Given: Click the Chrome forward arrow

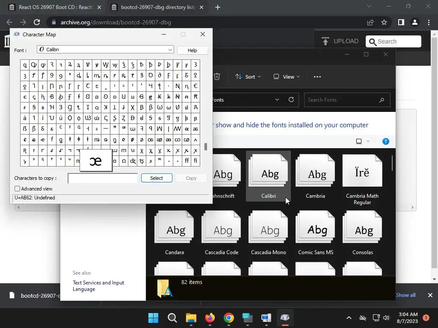Looking at the screenshot, I should point(23,22).
